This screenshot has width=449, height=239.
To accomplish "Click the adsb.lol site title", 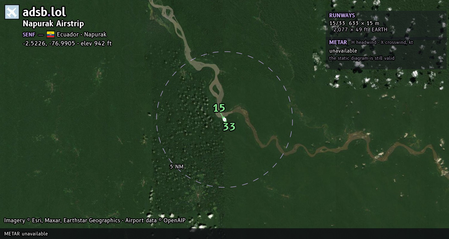I will 44,12.
